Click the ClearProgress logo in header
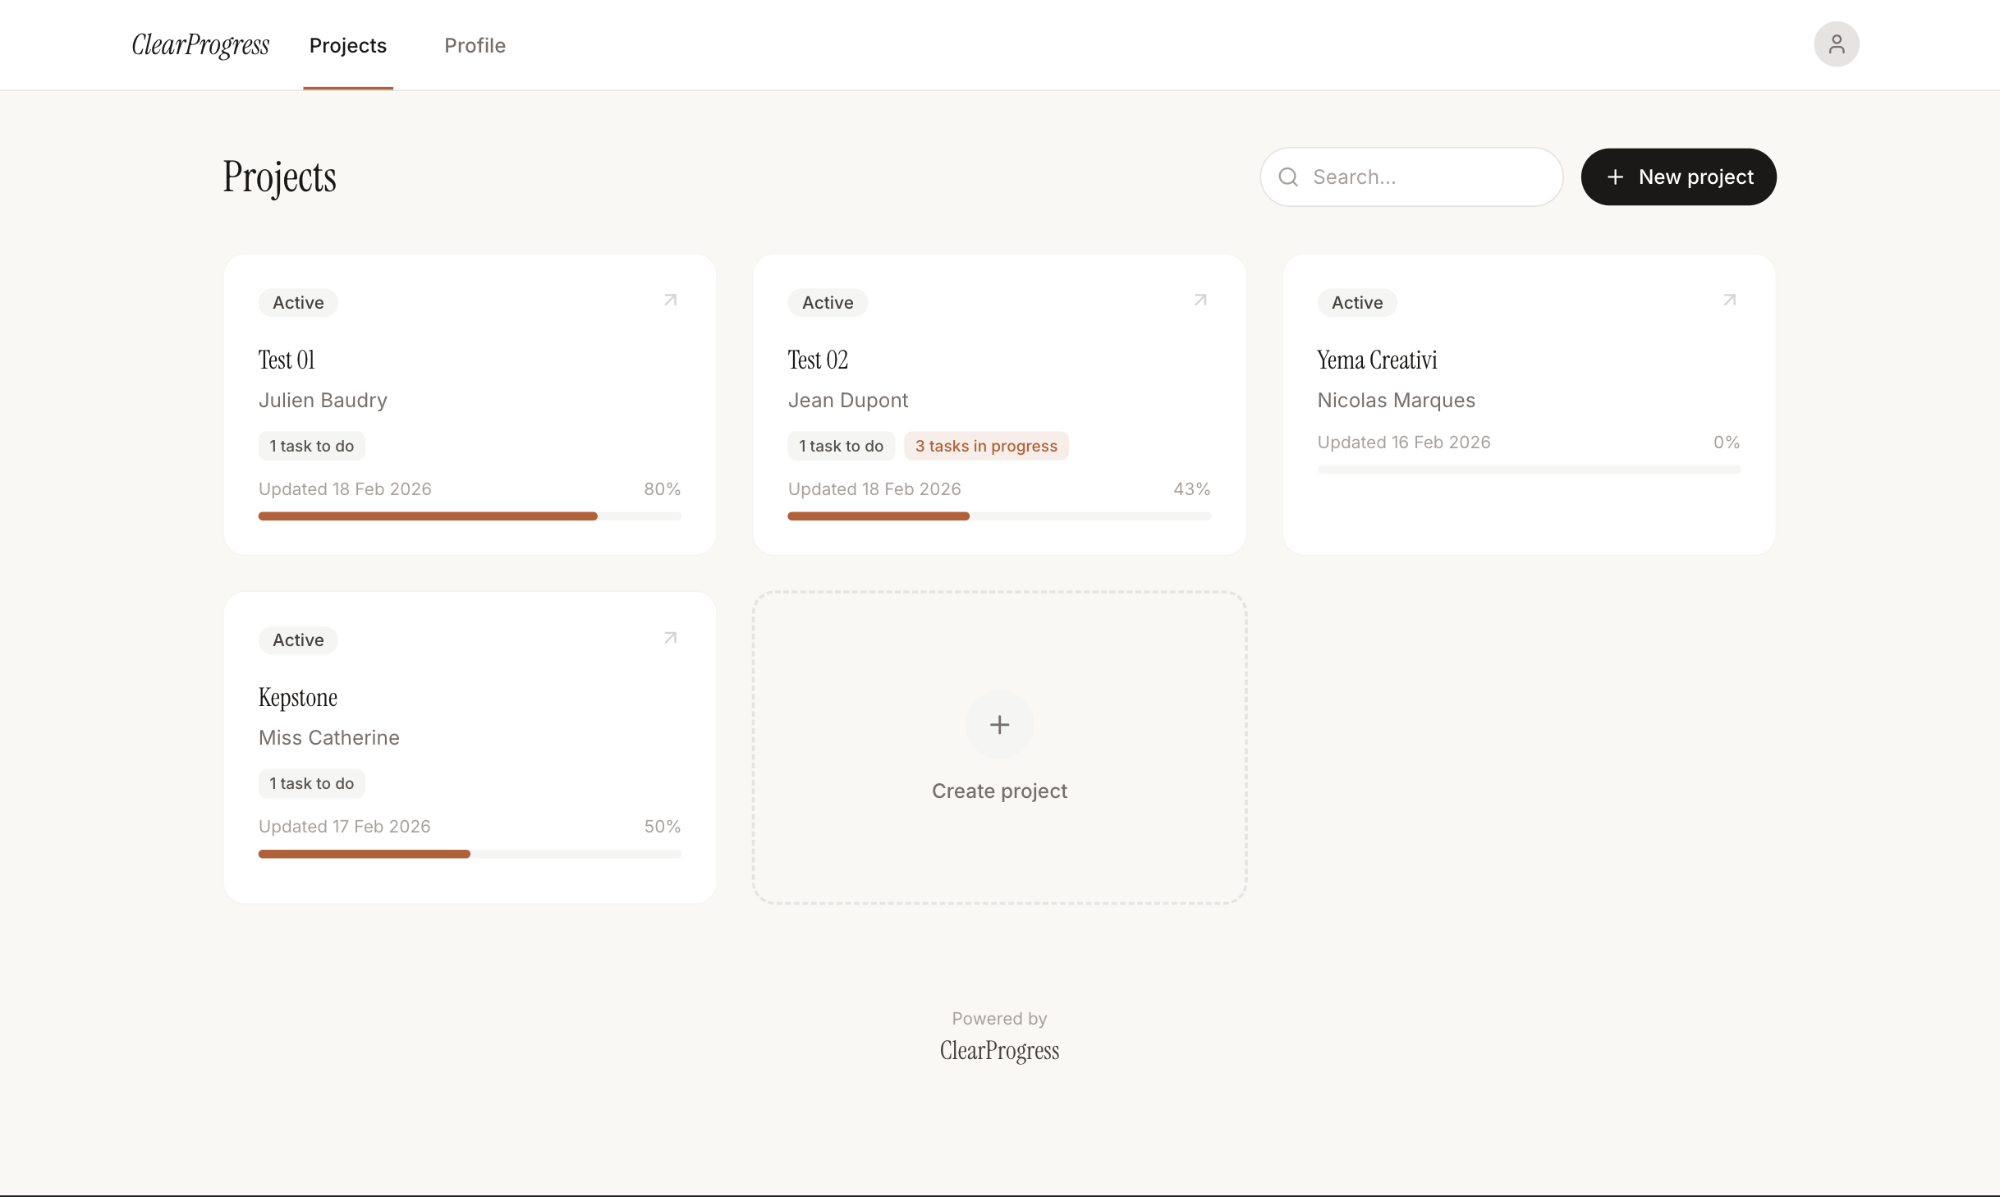The height and width of the screenshot is (1197, 2000). point(200,45)
